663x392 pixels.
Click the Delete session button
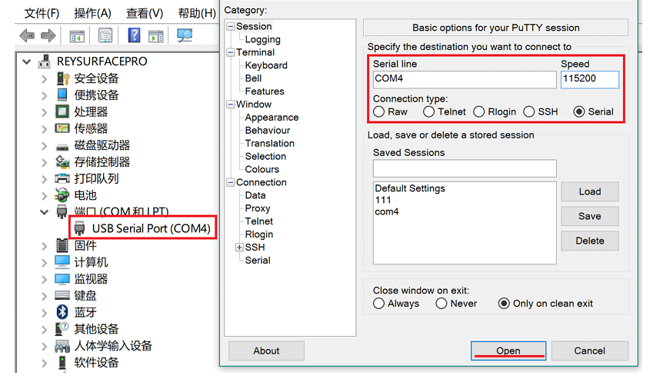click(x=590, y=241)
